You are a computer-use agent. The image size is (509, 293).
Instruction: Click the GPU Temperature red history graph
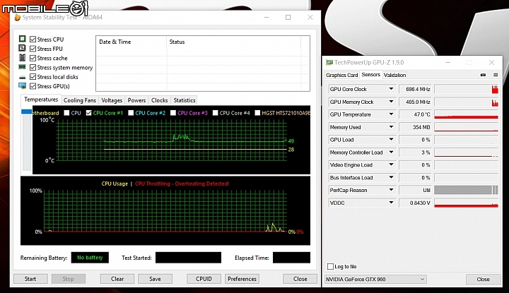(466, 114)
